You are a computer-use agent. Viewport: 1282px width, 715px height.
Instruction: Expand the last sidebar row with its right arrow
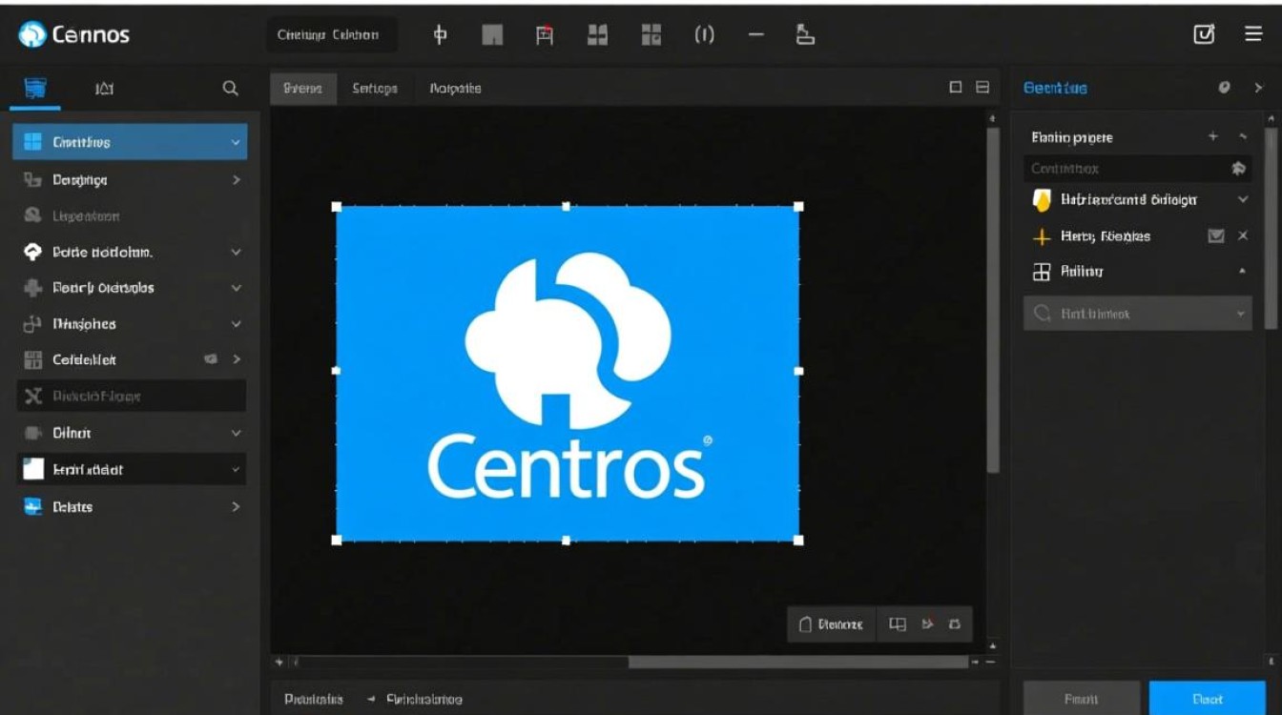pyautogui.click(x=236, y=507)
